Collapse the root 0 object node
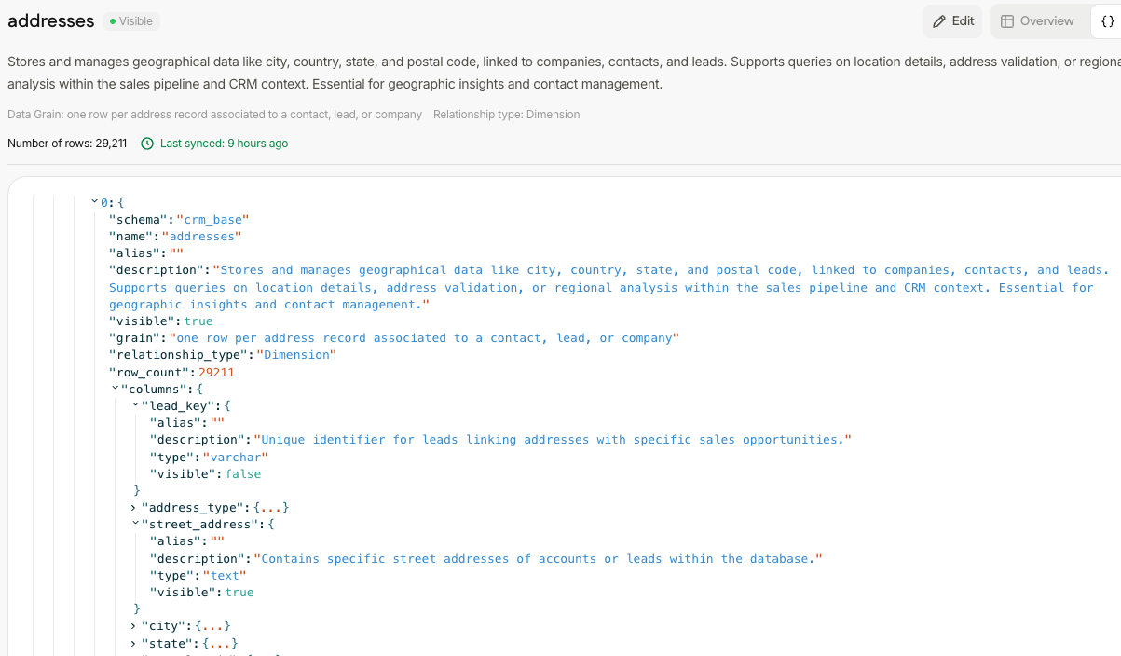The width and height of the screenshot is (1121, 656). (95, 202)
